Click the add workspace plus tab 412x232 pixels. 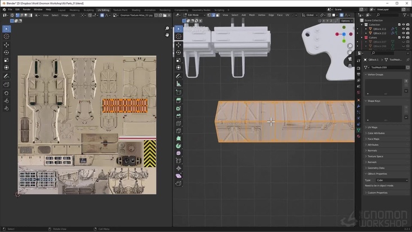tap(228, 10)
